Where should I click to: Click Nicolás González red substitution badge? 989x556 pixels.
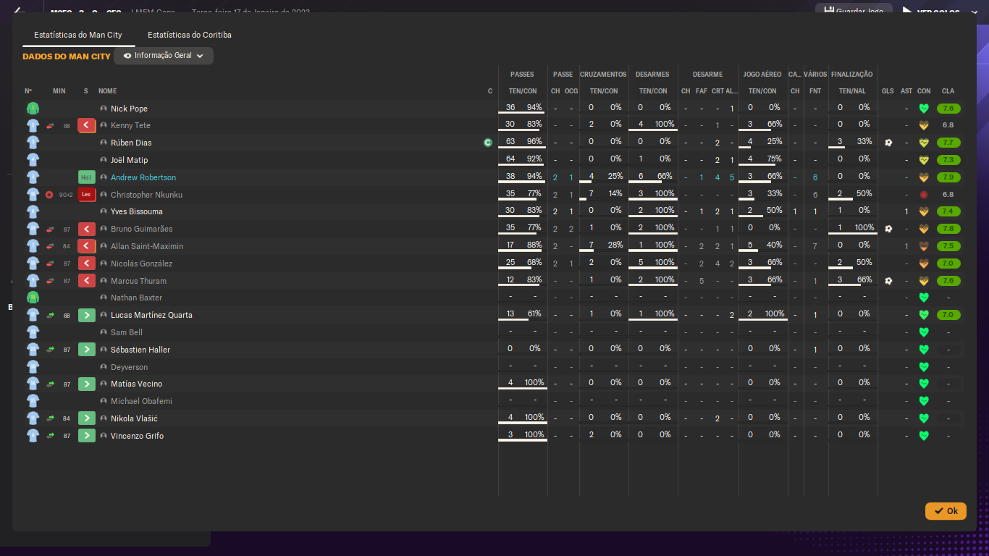(87, 264)
